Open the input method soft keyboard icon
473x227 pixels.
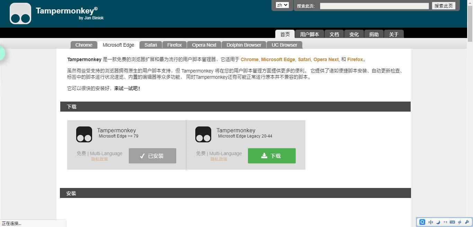[452, 222]
